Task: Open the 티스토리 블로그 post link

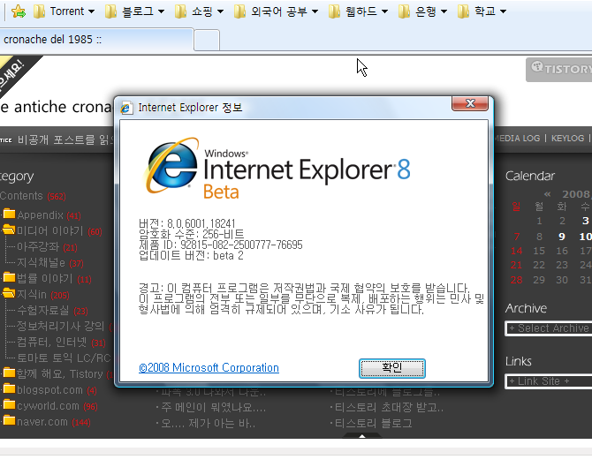Action: point(373,423)
